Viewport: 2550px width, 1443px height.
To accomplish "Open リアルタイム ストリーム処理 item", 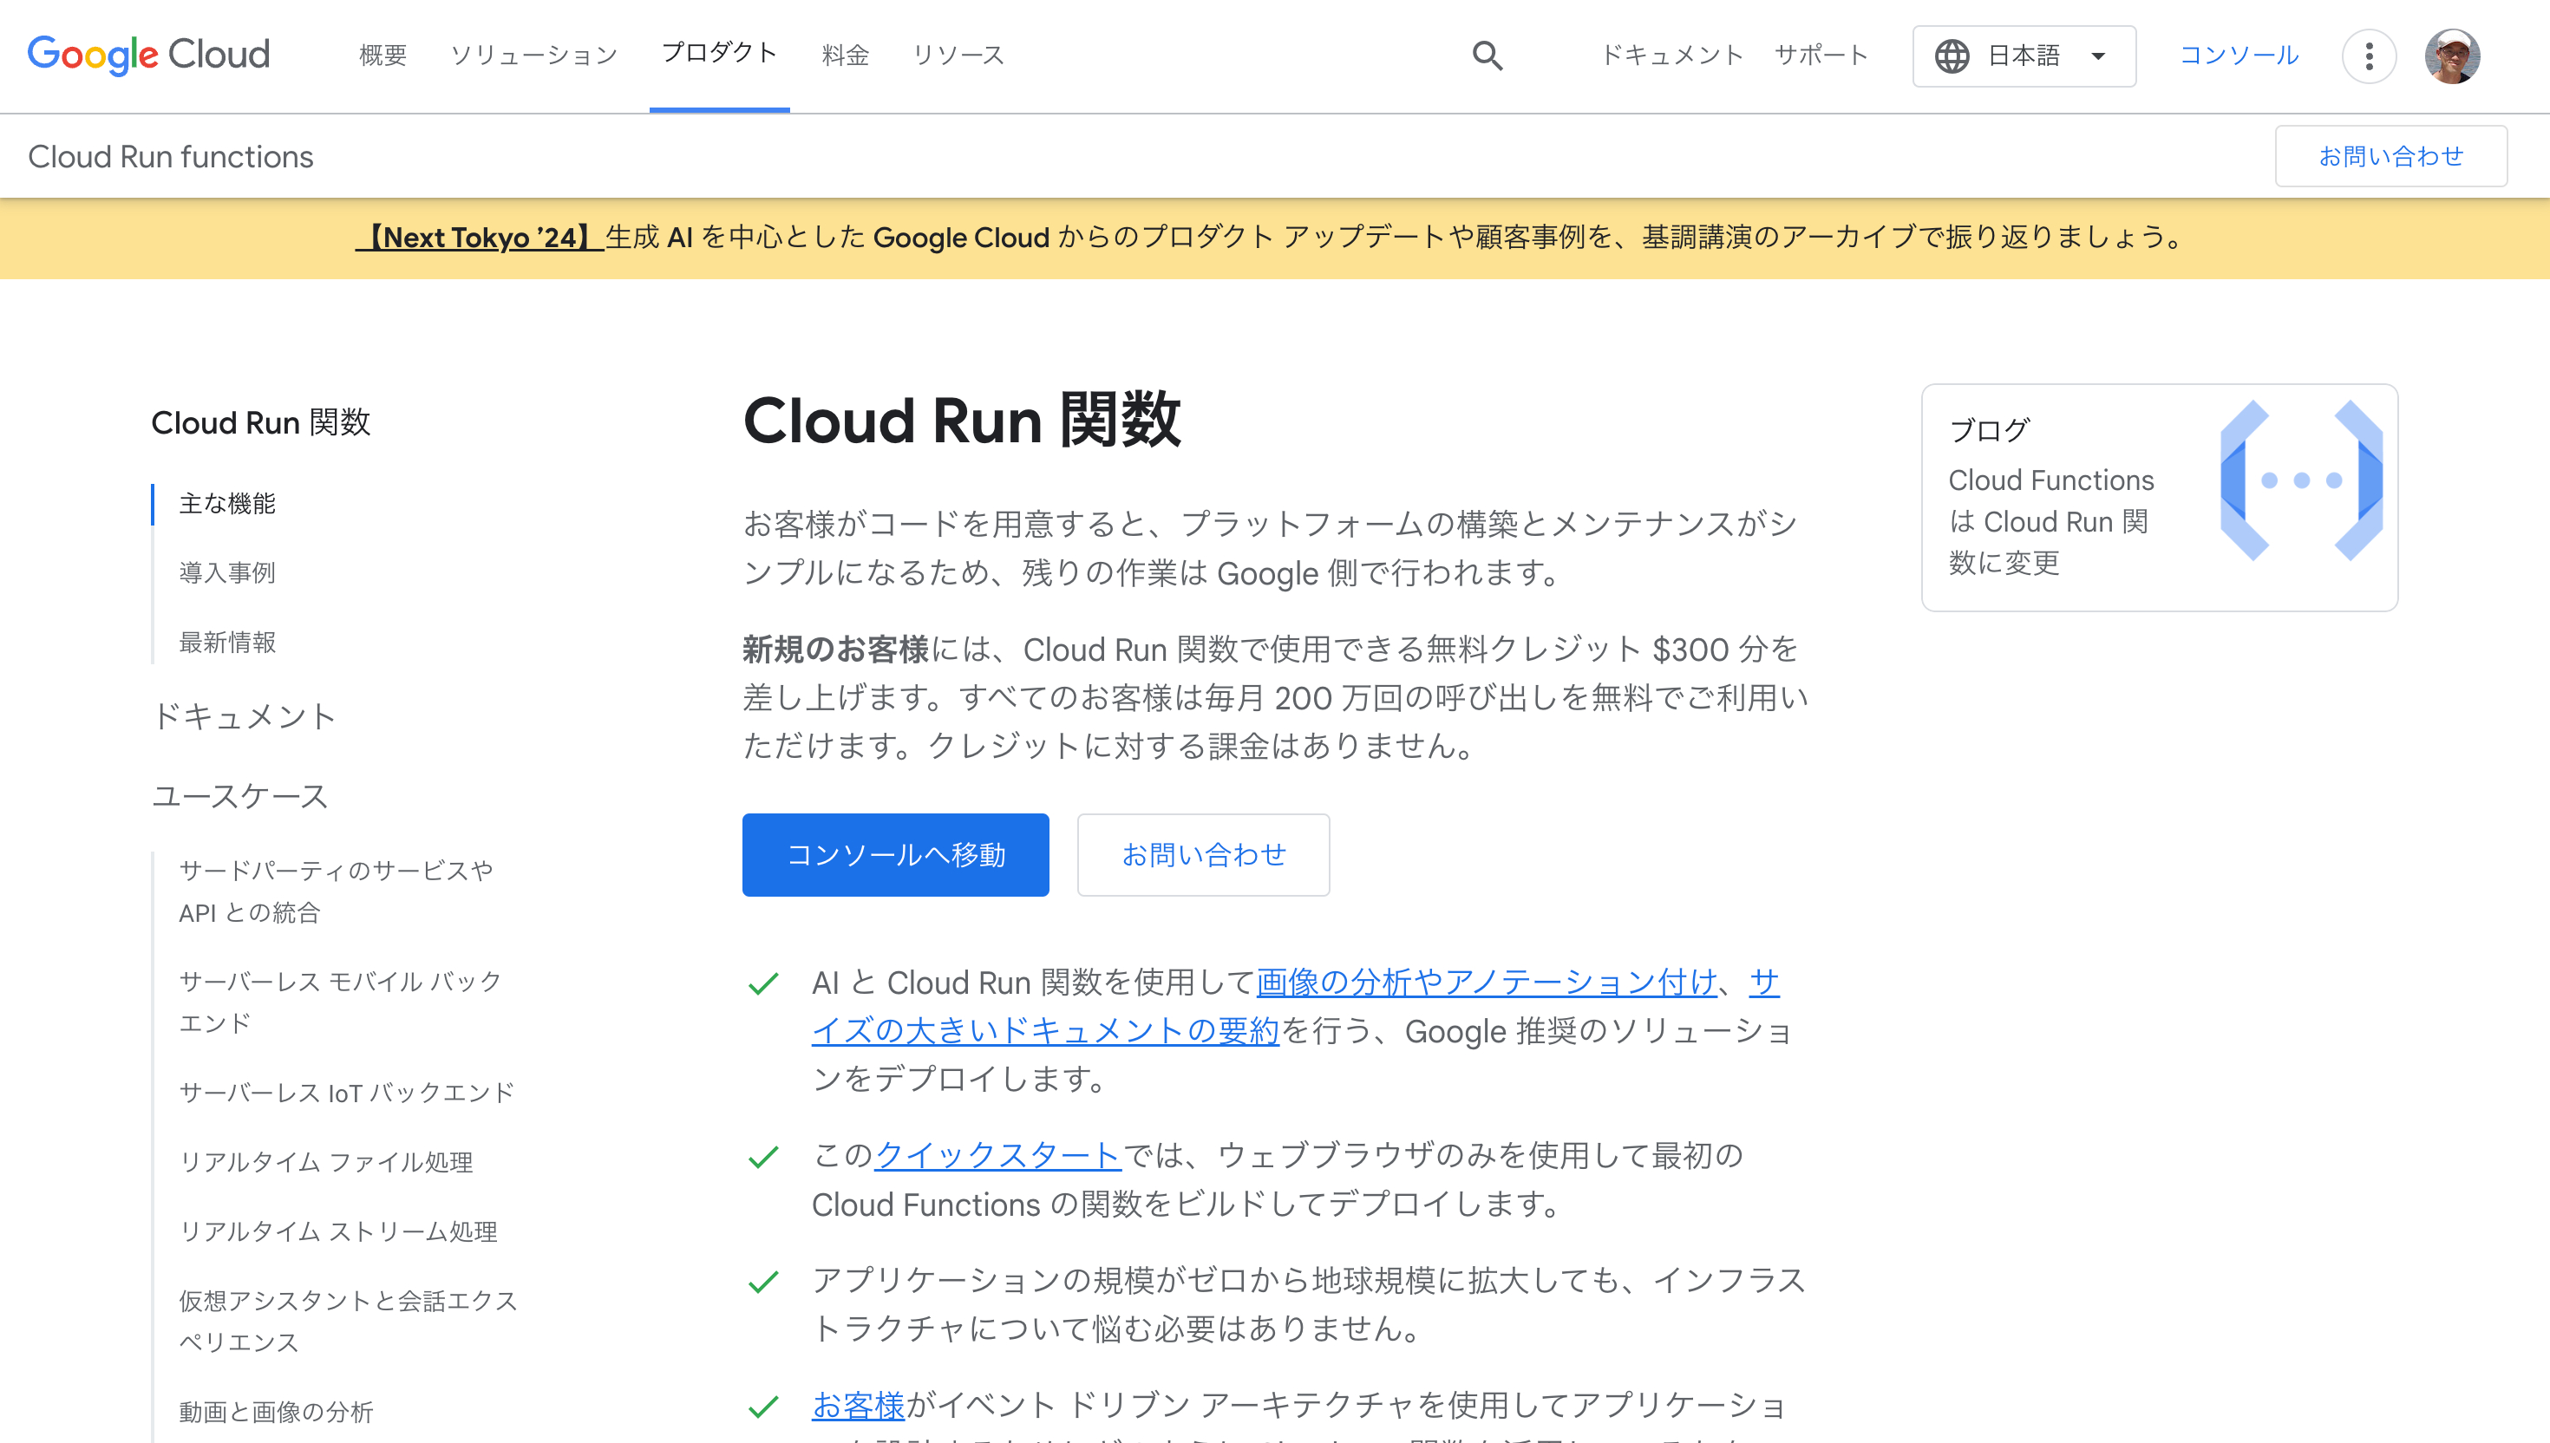I will click(x=338, y=1231).
